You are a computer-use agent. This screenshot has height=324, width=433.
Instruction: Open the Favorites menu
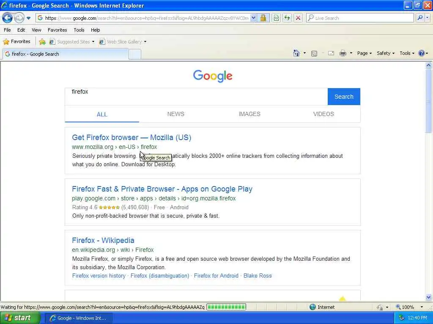click(58, 30)
